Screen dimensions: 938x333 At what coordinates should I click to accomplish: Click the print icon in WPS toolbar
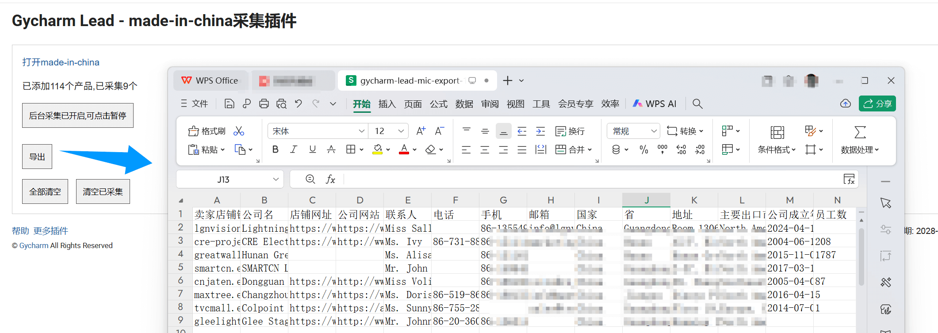[264, 103]
